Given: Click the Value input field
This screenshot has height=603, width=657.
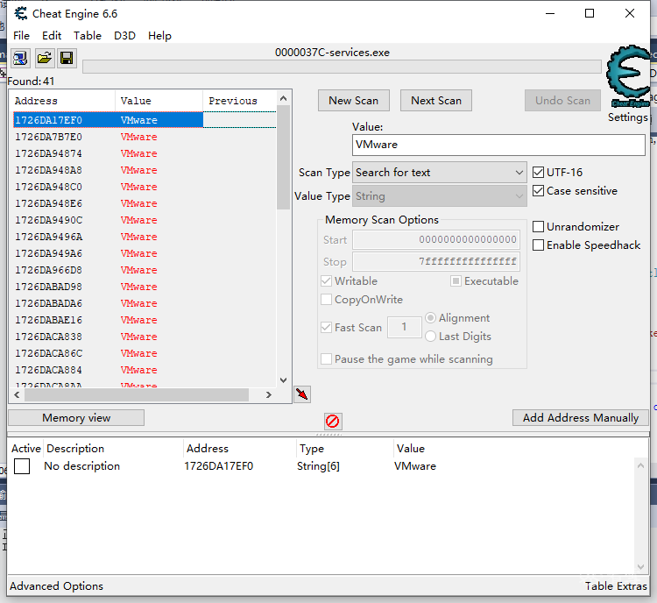Looking at the screenshot, I should (498, 145).
